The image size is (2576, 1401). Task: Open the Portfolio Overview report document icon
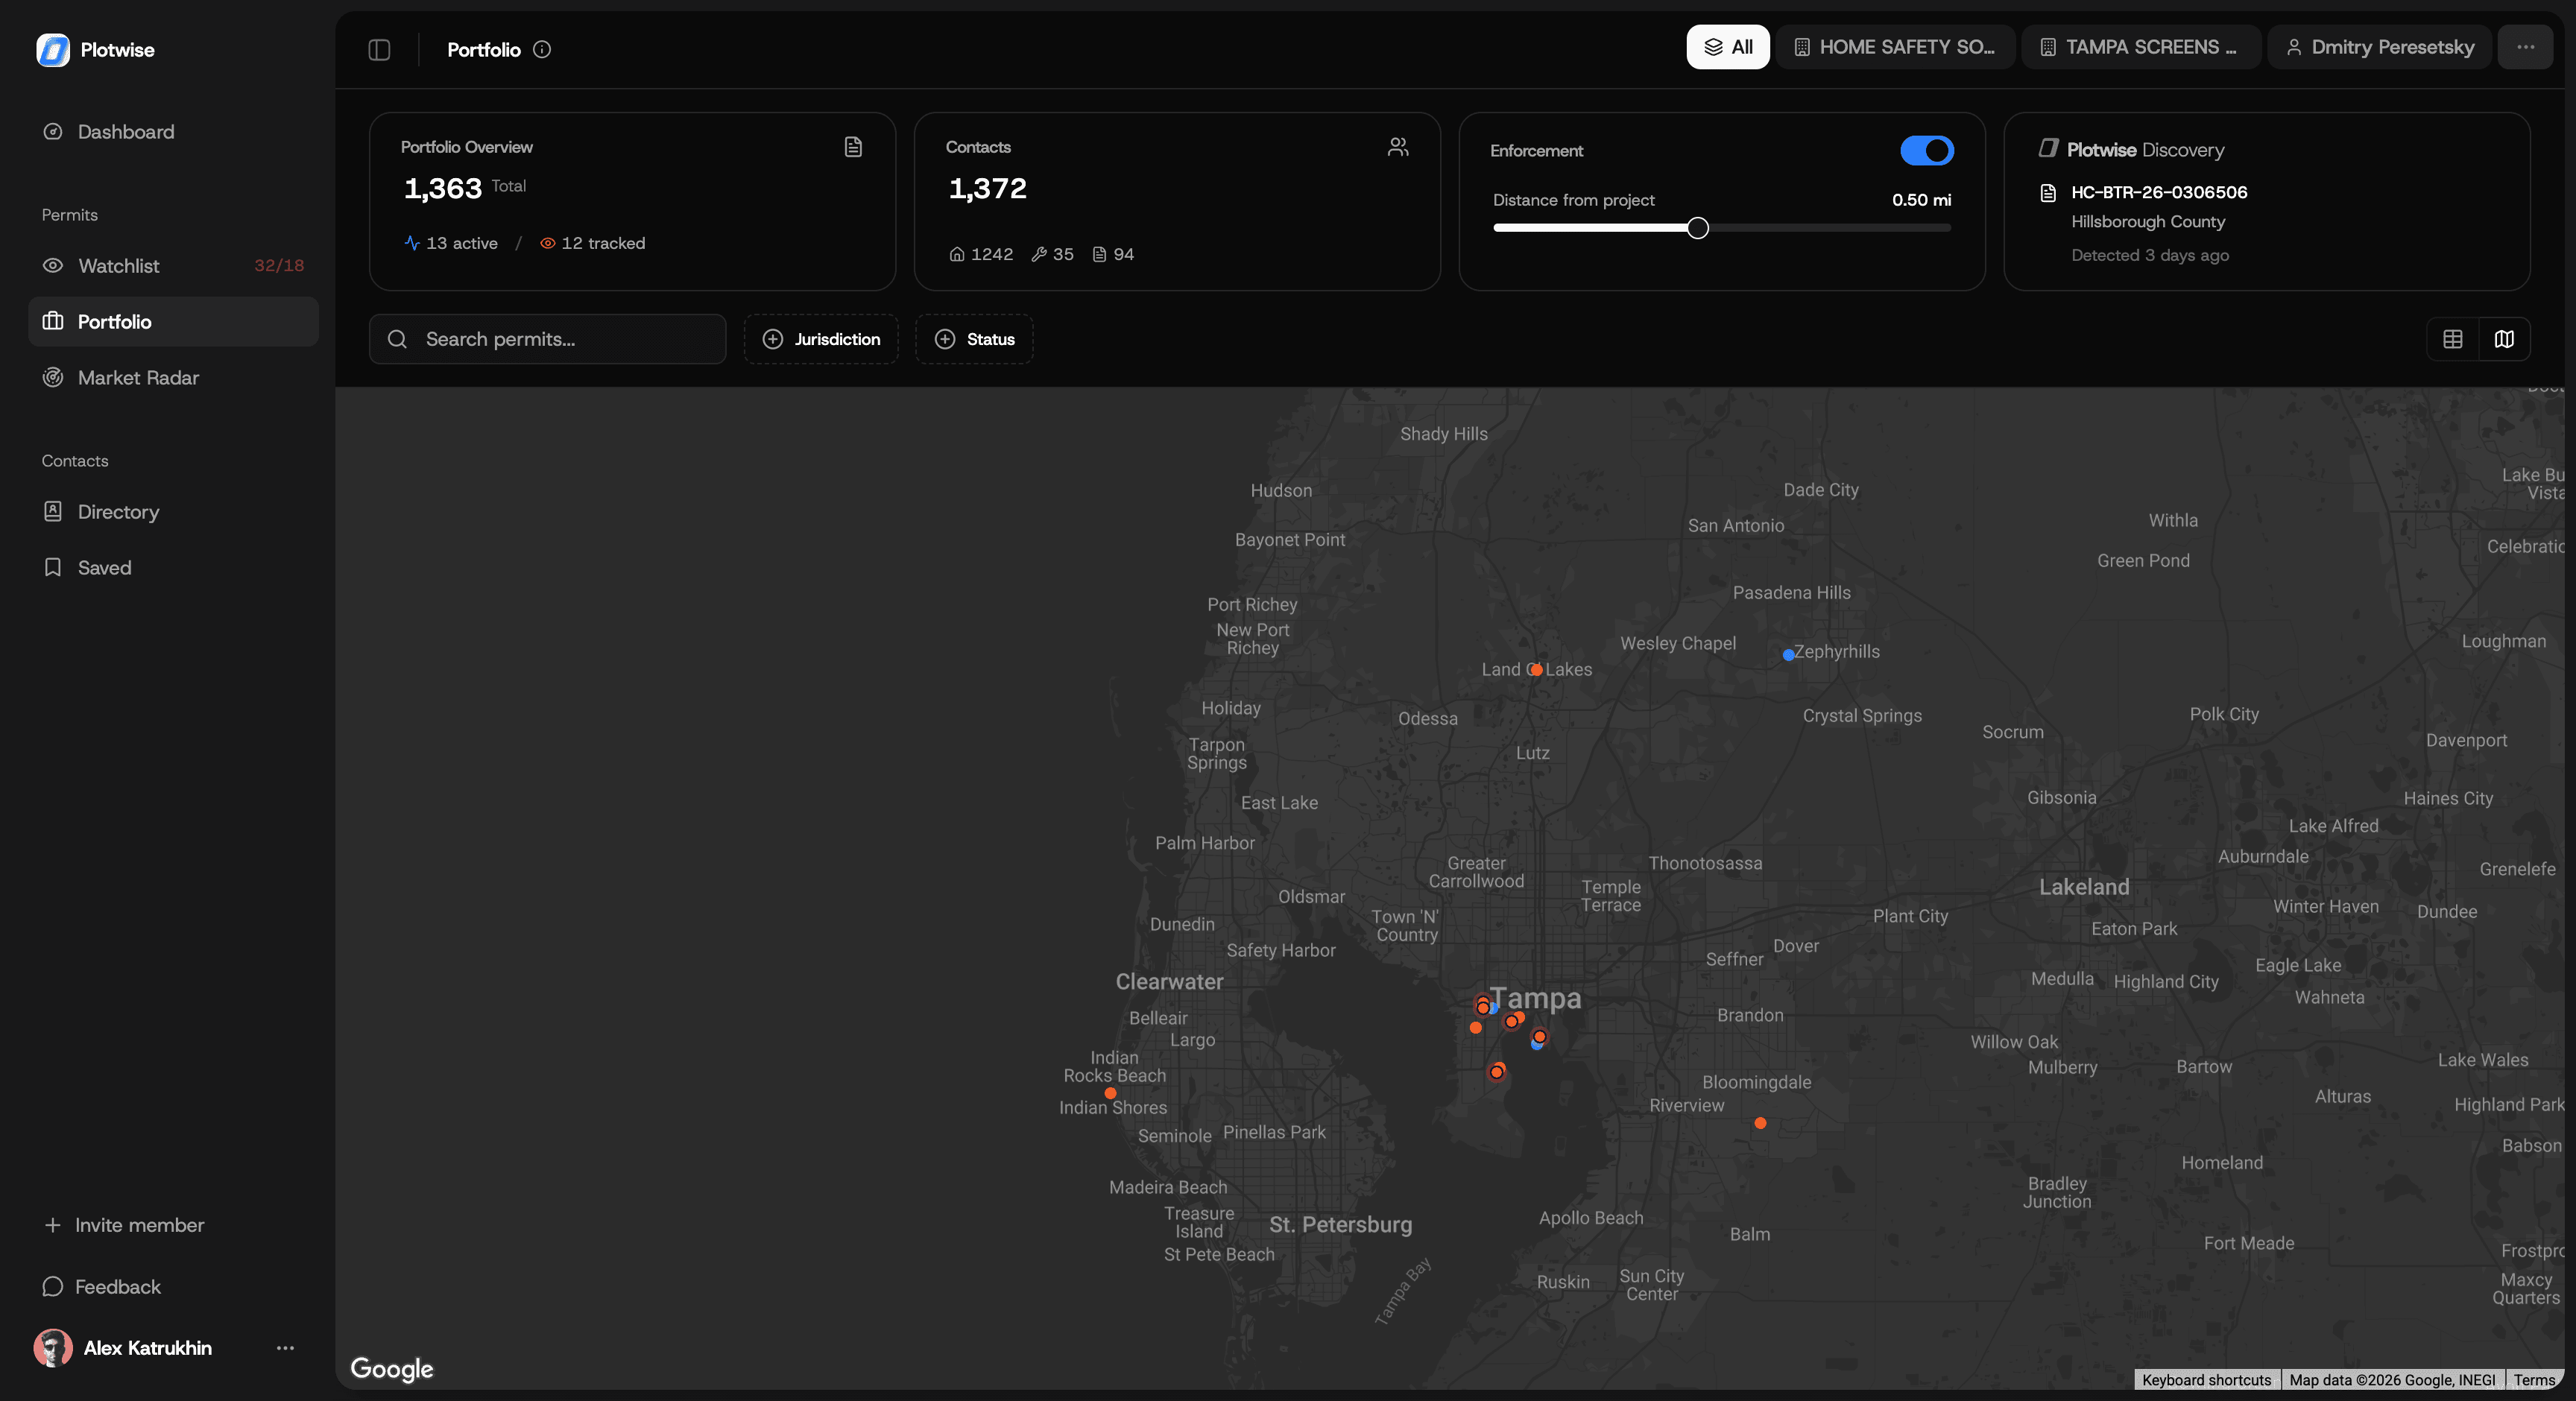click(853, 147)
